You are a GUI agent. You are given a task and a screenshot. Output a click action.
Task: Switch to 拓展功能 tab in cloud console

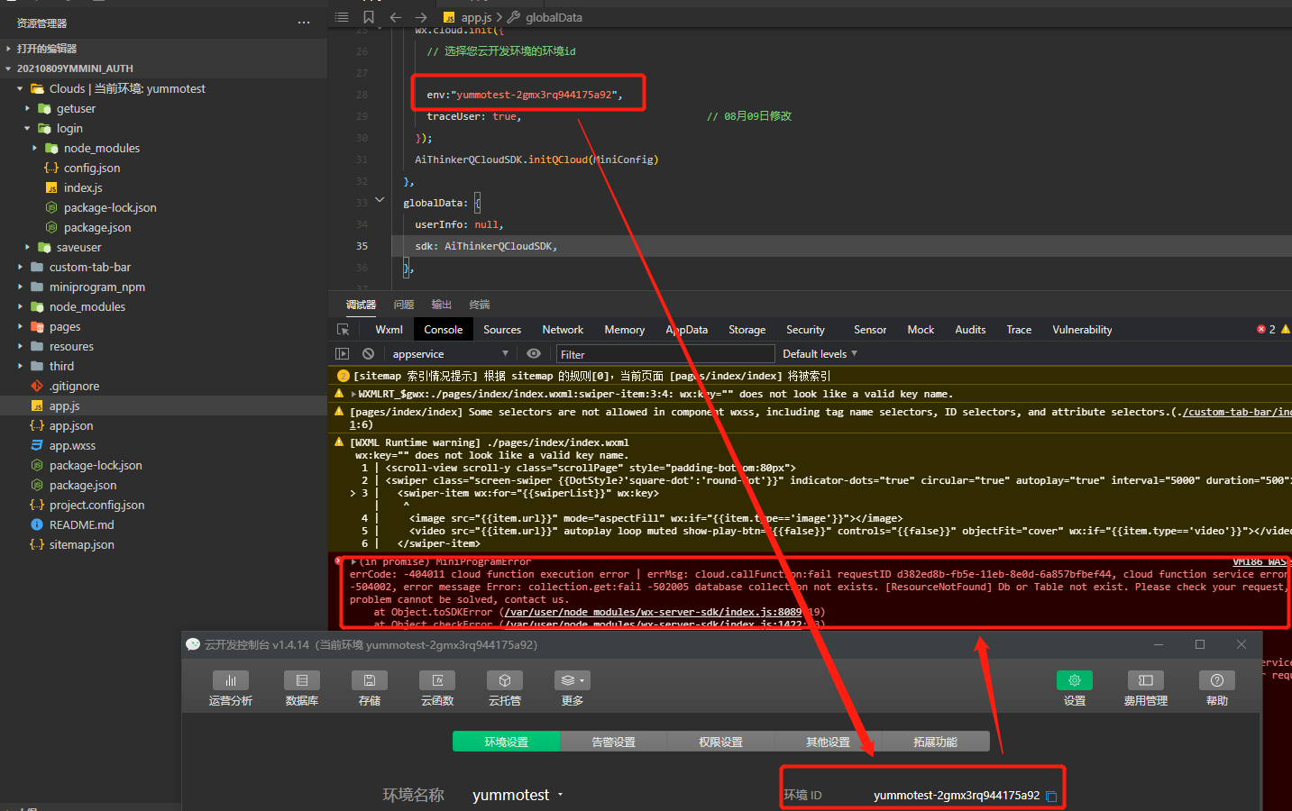[x=935, y=742]
